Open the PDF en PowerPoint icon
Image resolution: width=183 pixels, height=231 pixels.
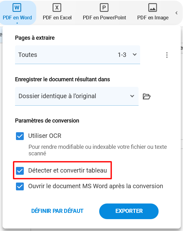(104, 8)
